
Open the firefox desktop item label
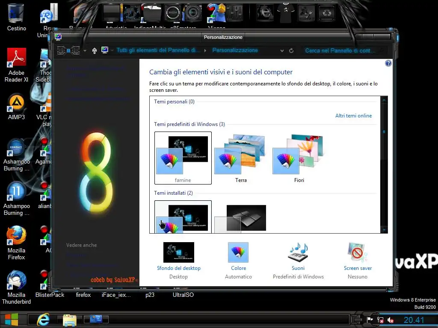(83, 295)
